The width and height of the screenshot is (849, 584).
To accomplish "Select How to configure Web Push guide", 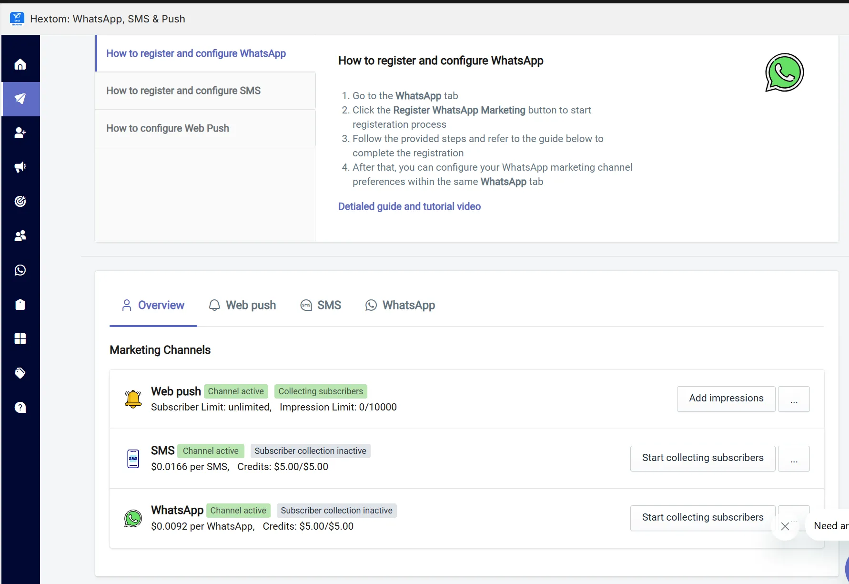I will (x=205, y=128).
